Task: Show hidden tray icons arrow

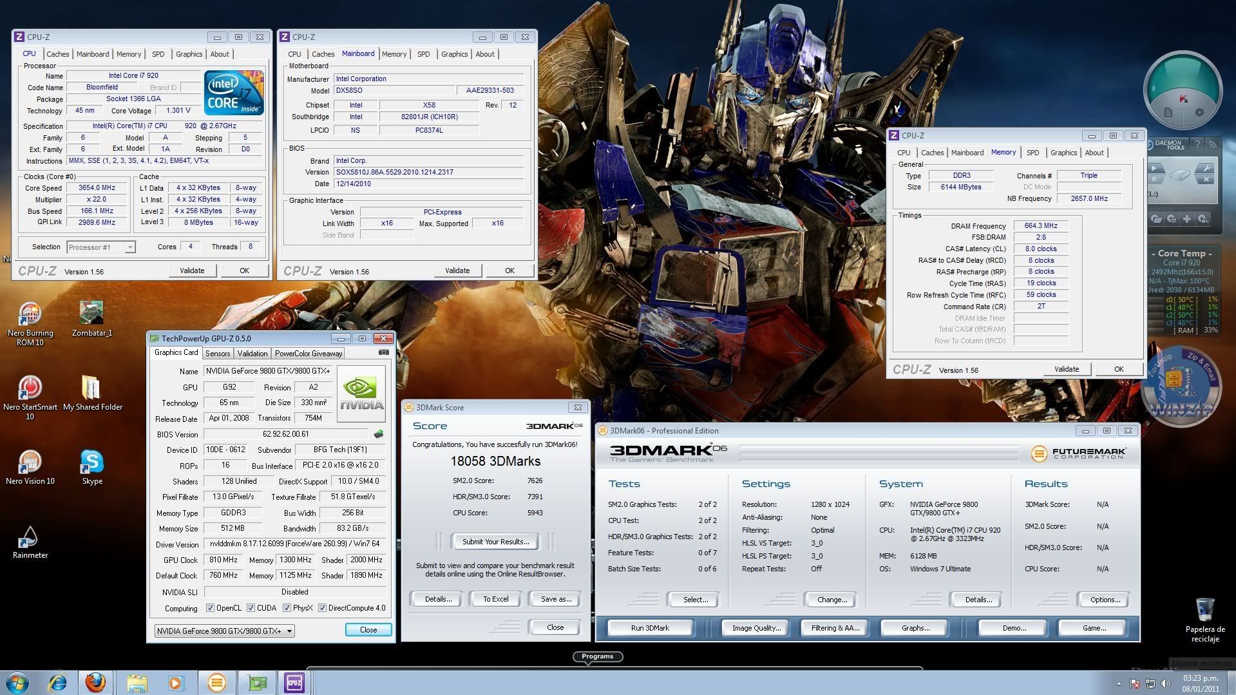Action: (x=1119, y=683)
